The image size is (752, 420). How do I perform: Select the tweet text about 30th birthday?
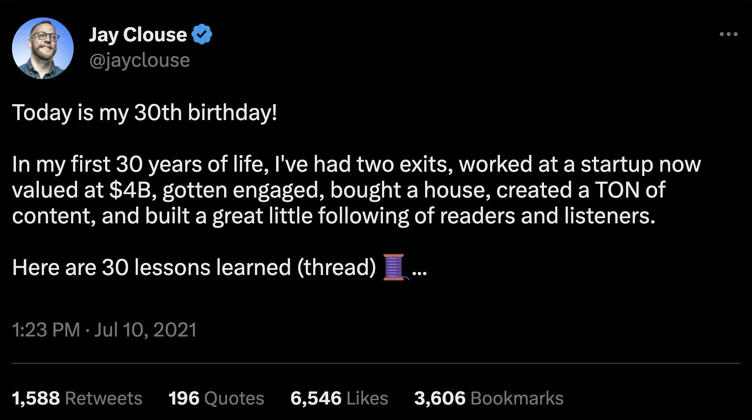[145, 112]
